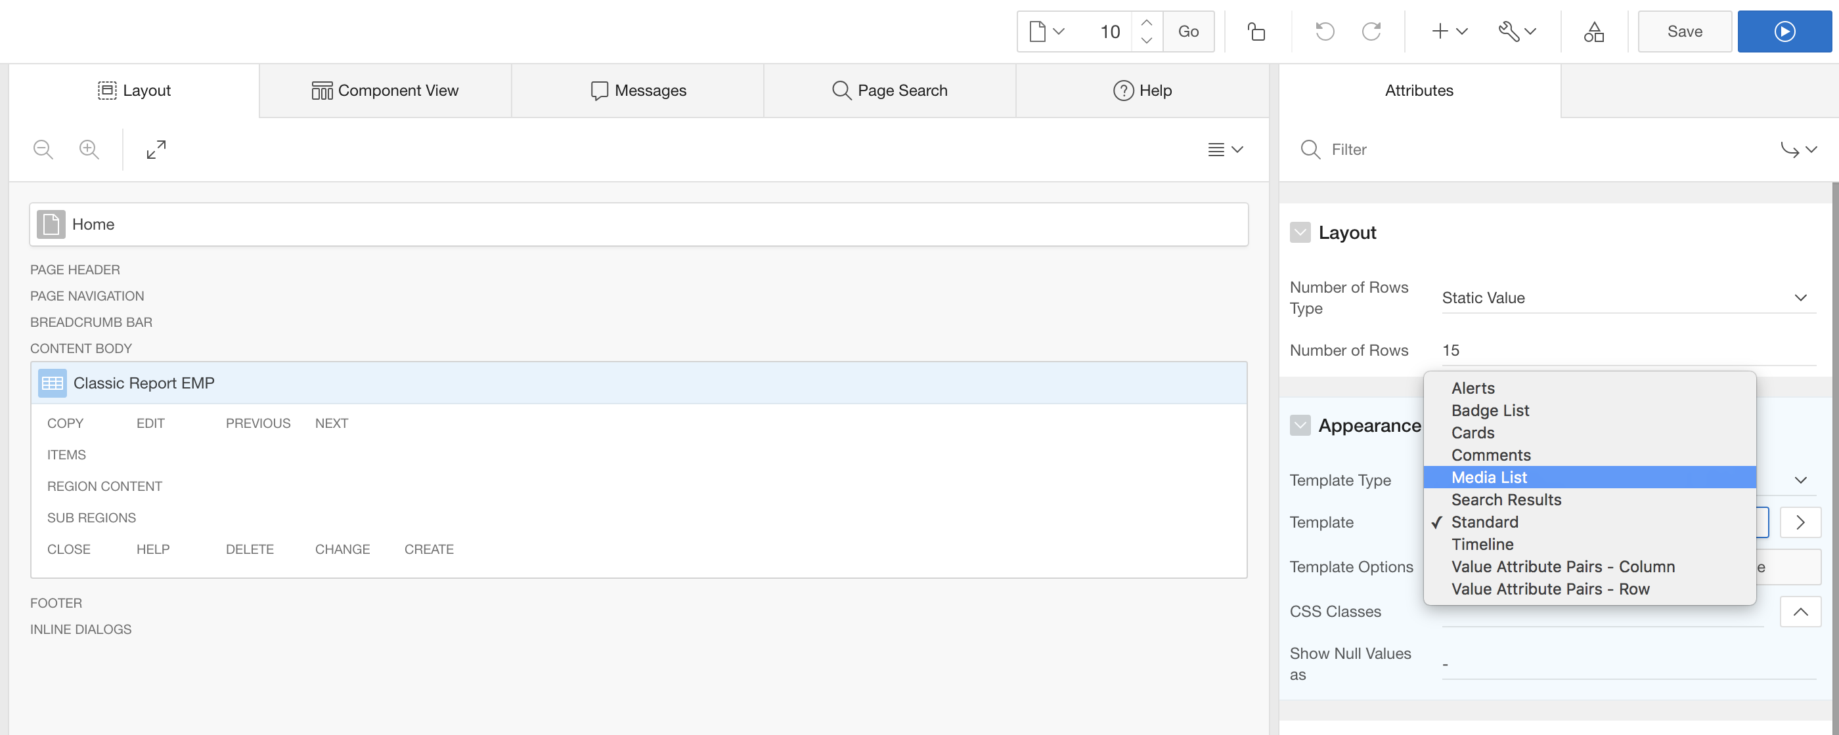Click the zoom out magnifier icon
1839x735 pixels.
tap(43, 150)
